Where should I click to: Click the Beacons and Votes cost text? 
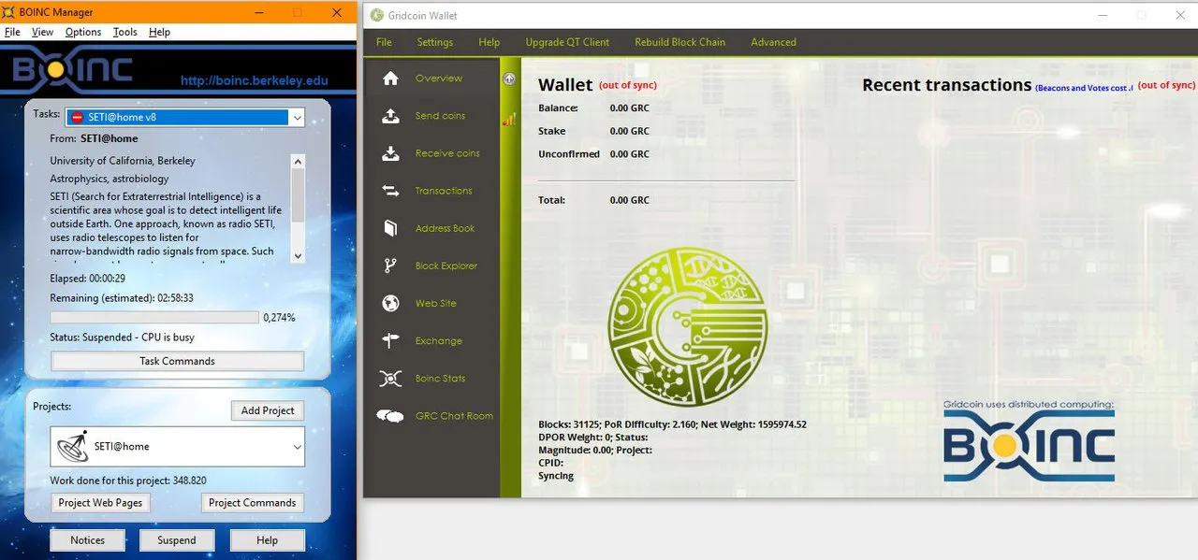tap(1084, 88)
